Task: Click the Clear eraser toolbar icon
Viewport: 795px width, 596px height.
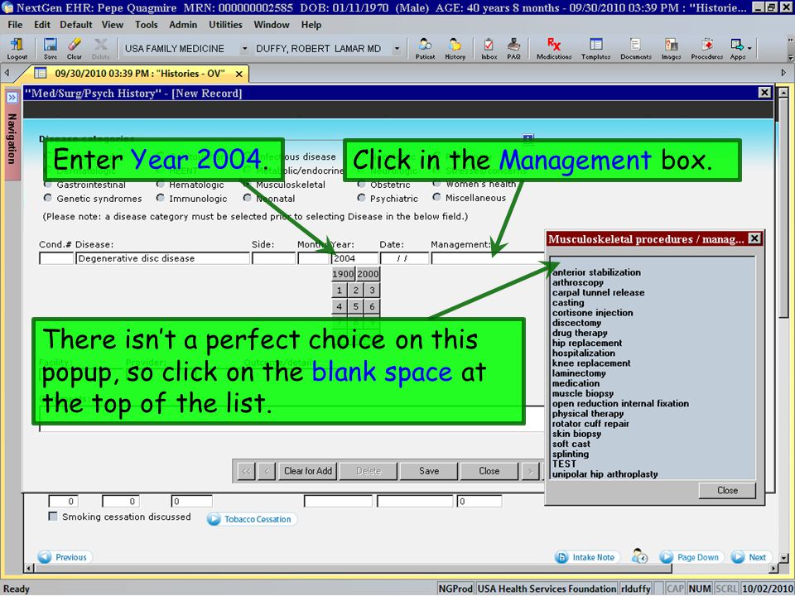Action: click(74, 49)
